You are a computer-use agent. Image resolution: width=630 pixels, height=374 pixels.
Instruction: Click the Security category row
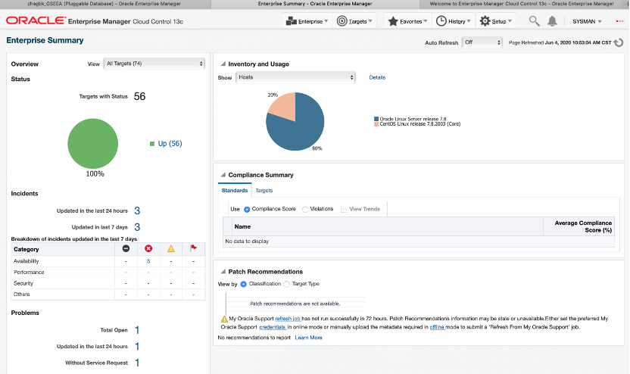click(x=108, y=283)
